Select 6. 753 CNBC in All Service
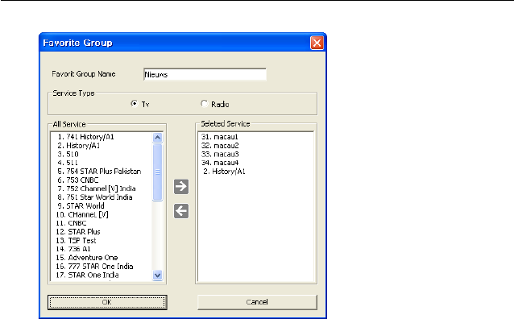Viewport: 514px width, 319px height. point(78,180)
